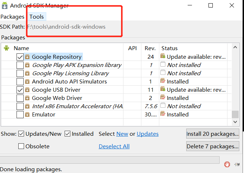The width and height of the screenshot is (244, 173).
Task: Click Delete 7 packages button
Action: point(213,146)
